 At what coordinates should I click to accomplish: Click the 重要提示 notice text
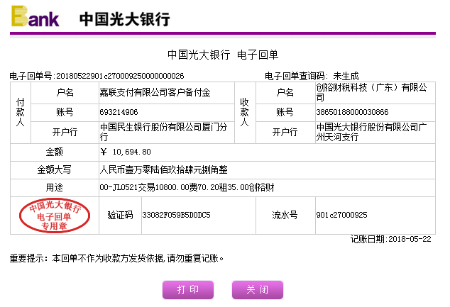(x=116, y=258)
